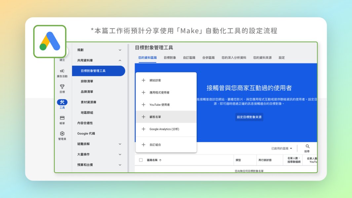The image size is (352, 198).
Task: Click the Google Ads logo
Action: click(x=50, y=41)
